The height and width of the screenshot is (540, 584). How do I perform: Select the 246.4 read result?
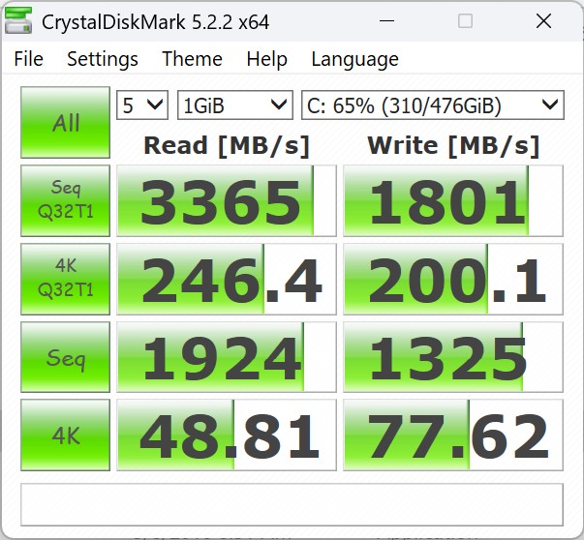(x=227, y=279)
